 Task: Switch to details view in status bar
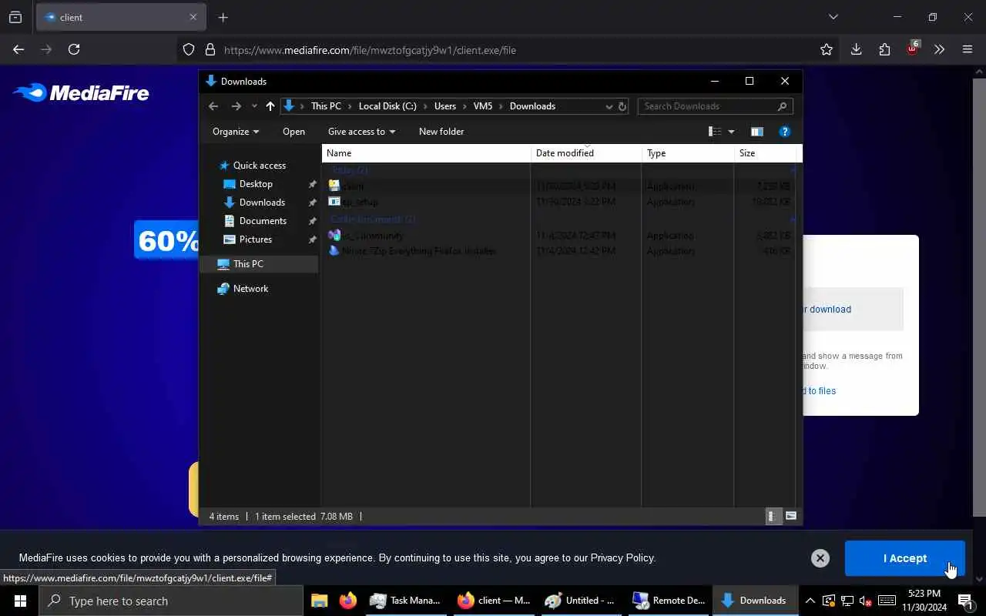point(772,517)
